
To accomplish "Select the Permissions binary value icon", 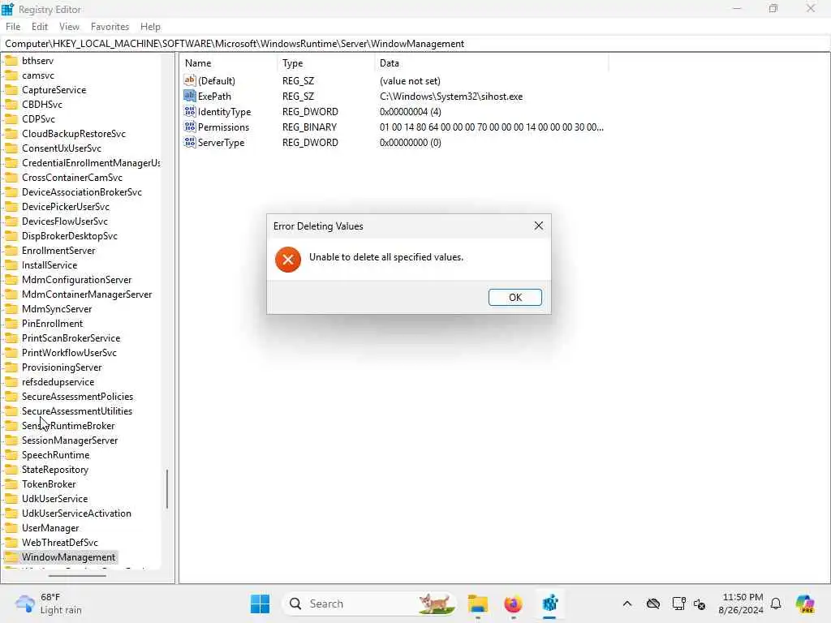I will point(190,127).
